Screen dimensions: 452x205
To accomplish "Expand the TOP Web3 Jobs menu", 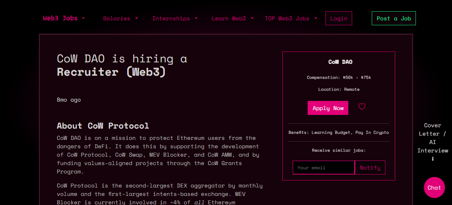I will click(x=291, y=19).
